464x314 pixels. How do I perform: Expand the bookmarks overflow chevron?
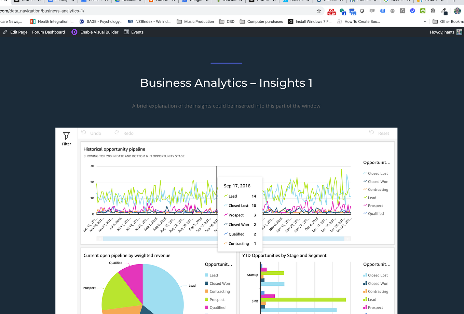click(x=424, y=21)
